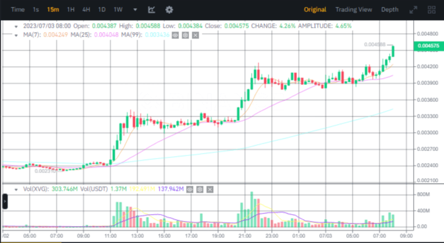The image size is (444, 243).
Task: Click the MA(99) value 0.003436
Action: [157, 35]
